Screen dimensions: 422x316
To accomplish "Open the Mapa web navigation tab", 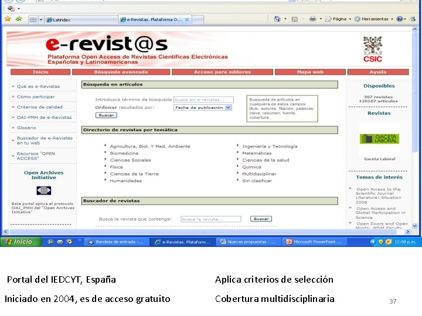I will (x=310, y=72).
